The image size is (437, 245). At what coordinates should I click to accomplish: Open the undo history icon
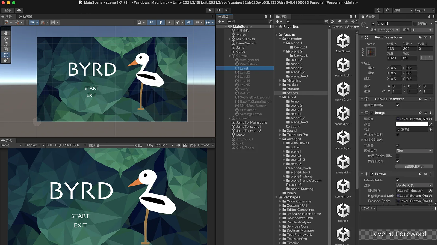click(x=379, y=10)
